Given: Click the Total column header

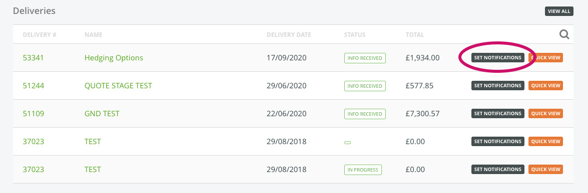Looking at the screenshot, I should pos(415,35).
